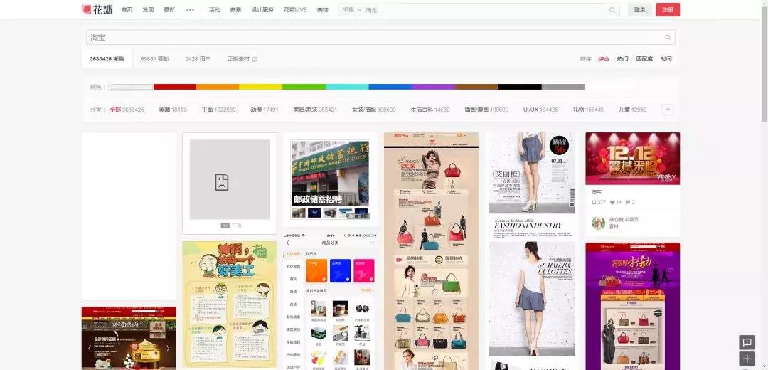The image size is (768, 370).
Task: Select category 平面 1022832
Action: tap(218, 110)
